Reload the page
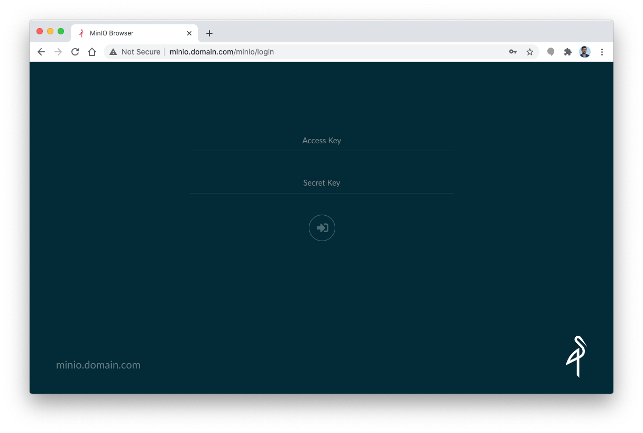The width and height of the screenshot is (643, 433). (75, 52)
